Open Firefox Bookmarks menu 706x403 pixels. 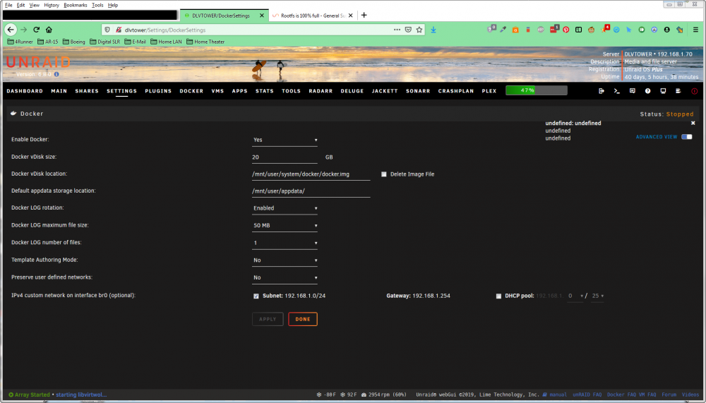coord(76,5)
